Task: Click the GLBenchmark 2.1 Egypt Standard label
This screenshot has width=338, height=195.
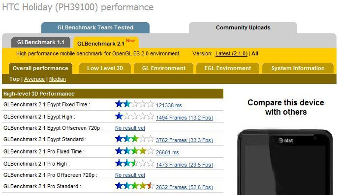Action: (45, 139)
